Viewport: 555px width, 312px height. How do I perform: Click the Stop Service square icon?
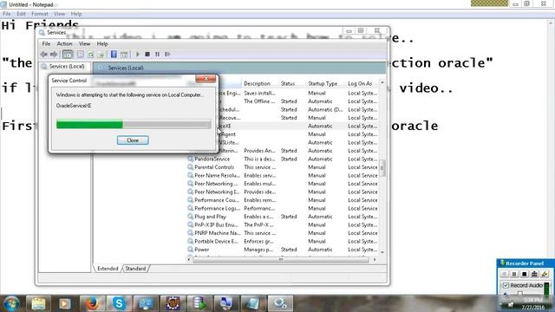(x=147, y=54)
